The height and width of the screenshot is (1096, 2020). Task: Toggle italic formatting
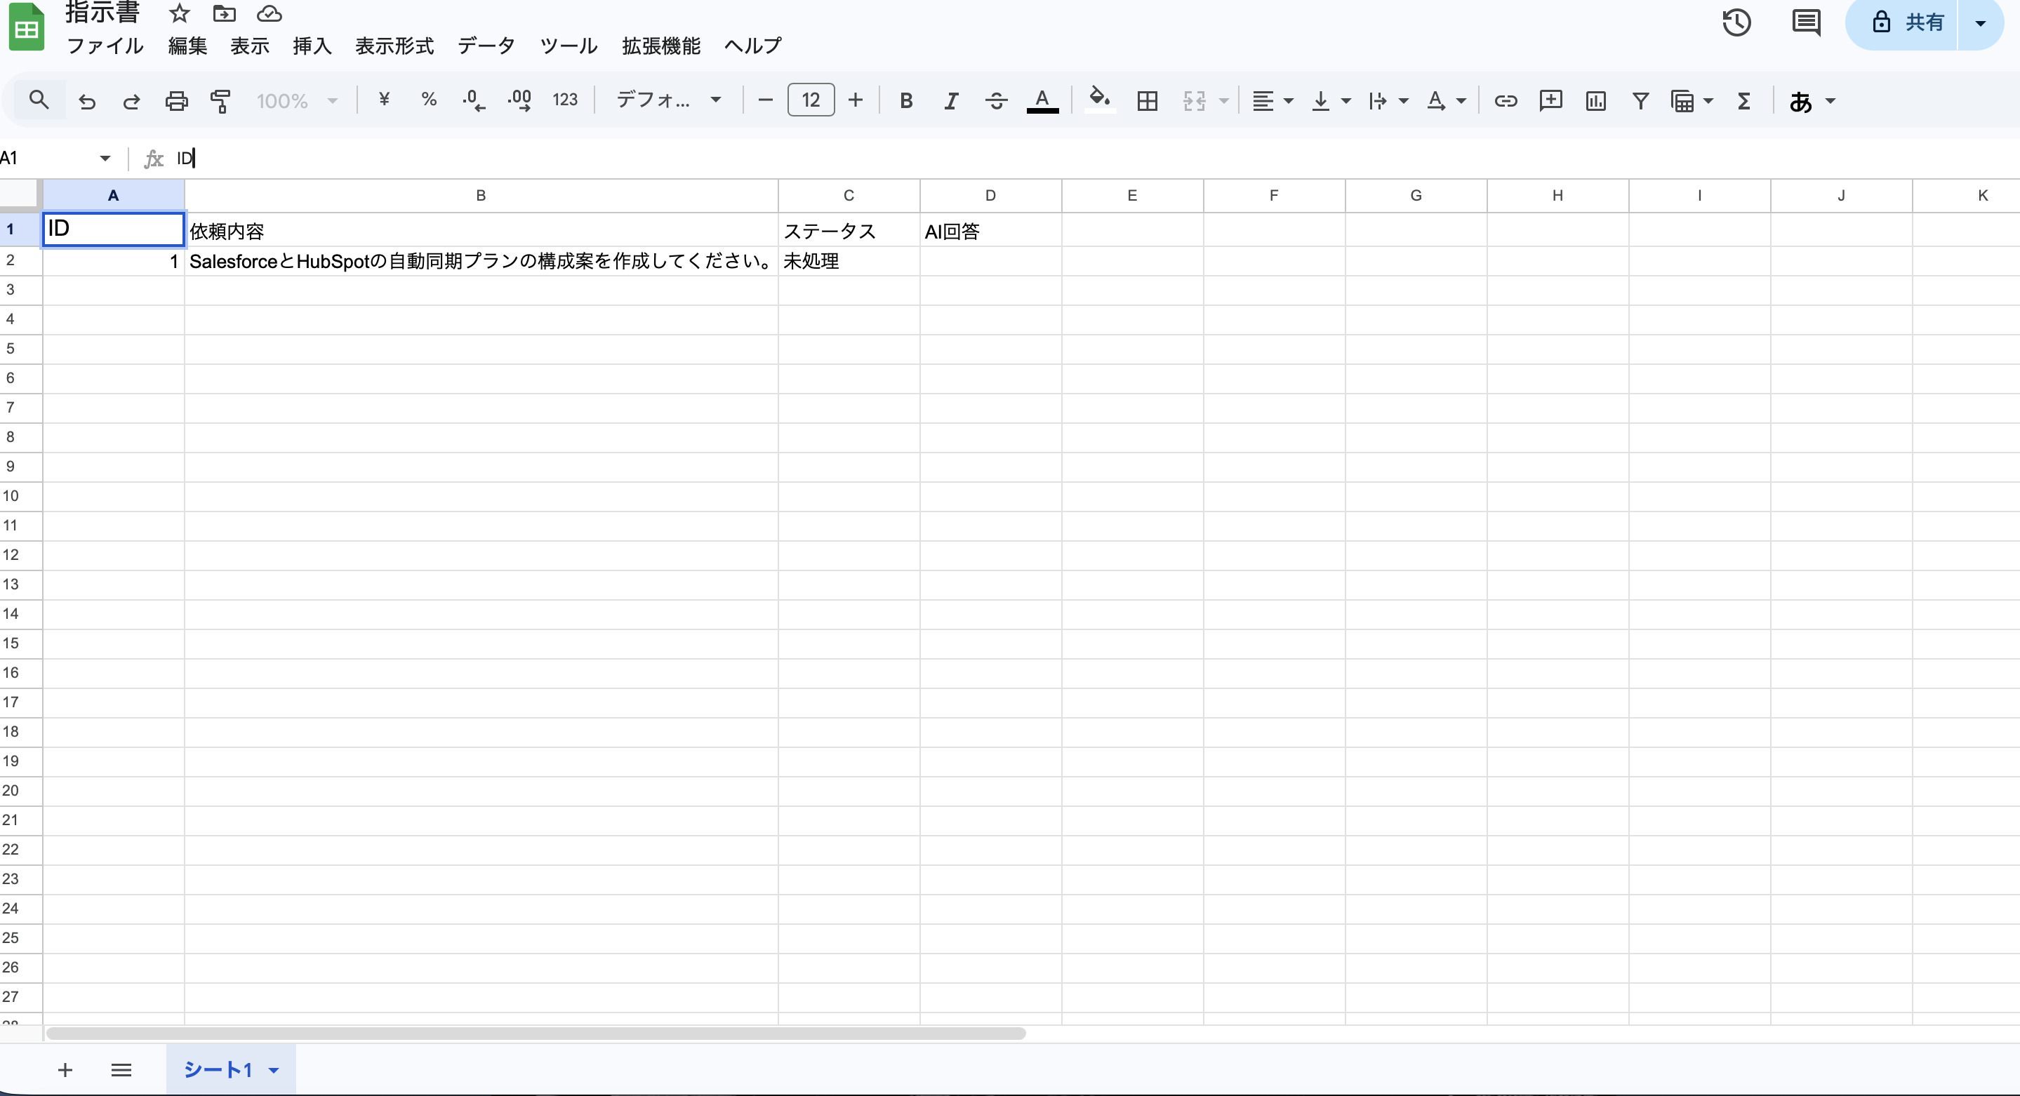tap(950, 100)
